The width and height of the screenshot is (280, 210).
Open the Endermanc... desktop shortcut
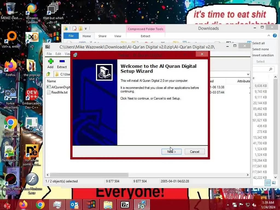[32, 125]
